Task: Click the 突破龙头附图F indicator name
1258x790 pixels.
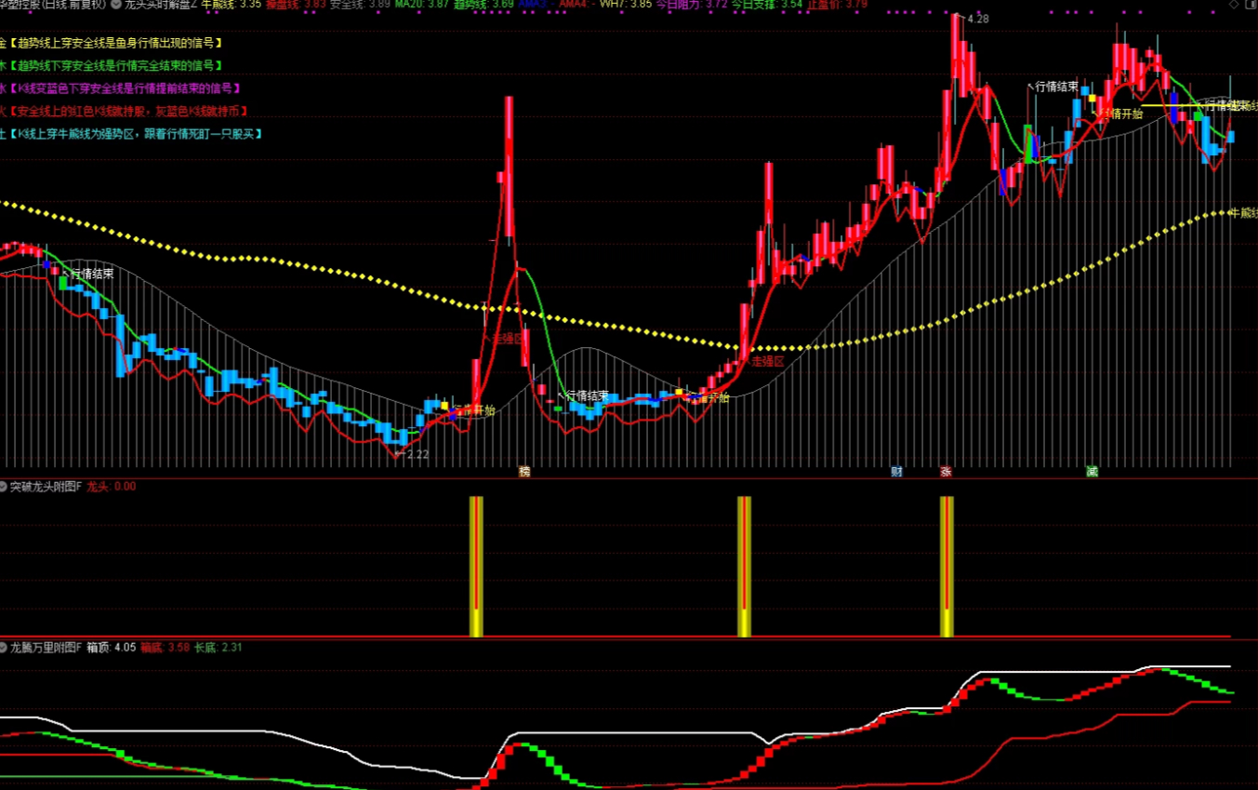Action: coord(46,487)
